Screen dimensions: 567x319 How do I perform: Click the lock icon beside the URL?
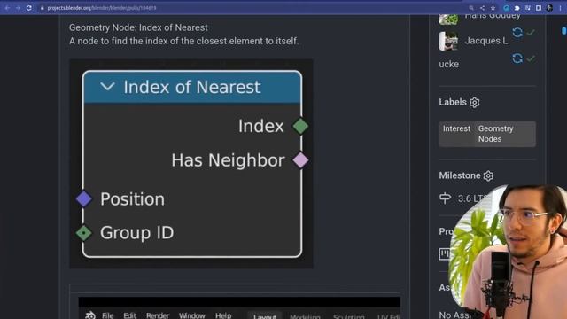(43, 8)
